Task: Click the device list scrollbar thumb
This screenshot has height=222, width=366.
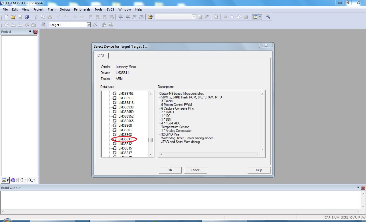Action: (150, 140)
